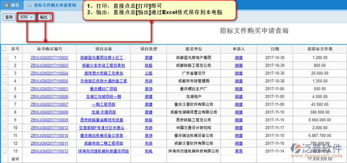
Task: Click 装饰 type link in row 5
Action: [x=148, y=89]
